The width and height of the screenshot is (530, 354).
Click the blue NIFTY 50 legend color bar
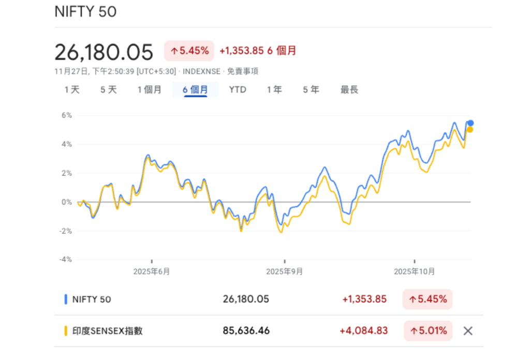coord(66,299)
